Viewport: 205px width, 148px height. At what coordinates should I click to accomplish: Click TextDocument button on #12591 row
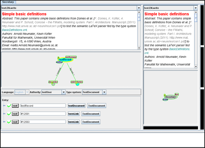[91, 114]
